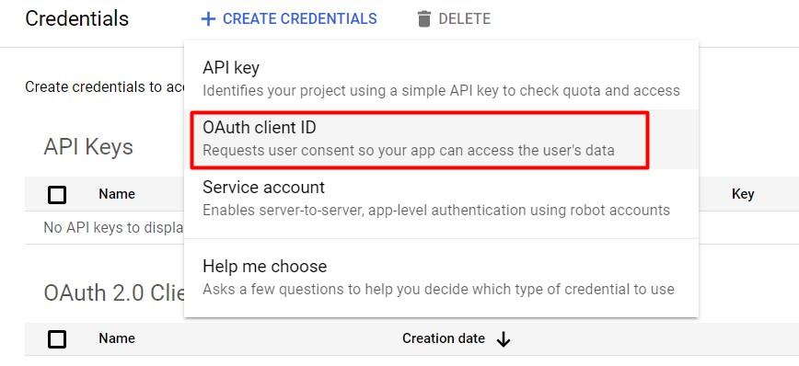The height and width of the screenshot is (366, 799).
Task: Click the Creation date sort arrow
Action: pyautogui.click(x=503, y=339)
